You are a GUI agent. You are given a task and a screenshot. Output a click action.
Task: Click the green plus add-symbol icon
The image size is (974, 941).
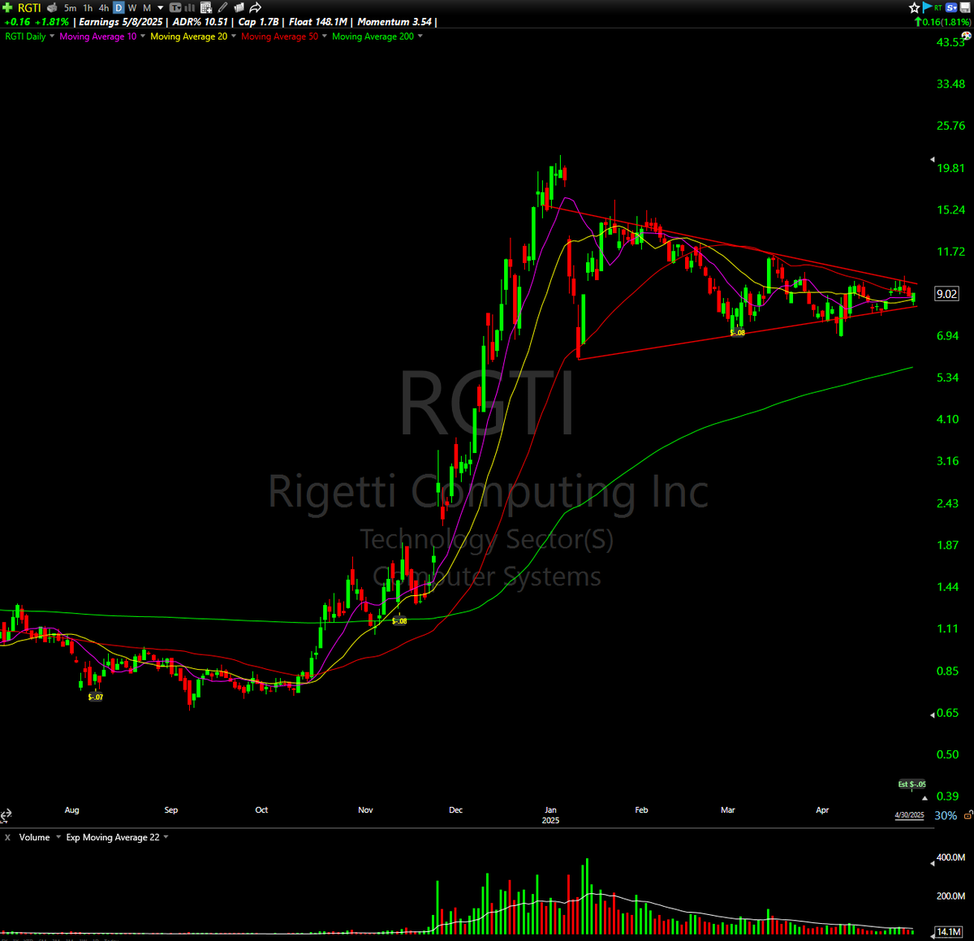pos(7,7)
